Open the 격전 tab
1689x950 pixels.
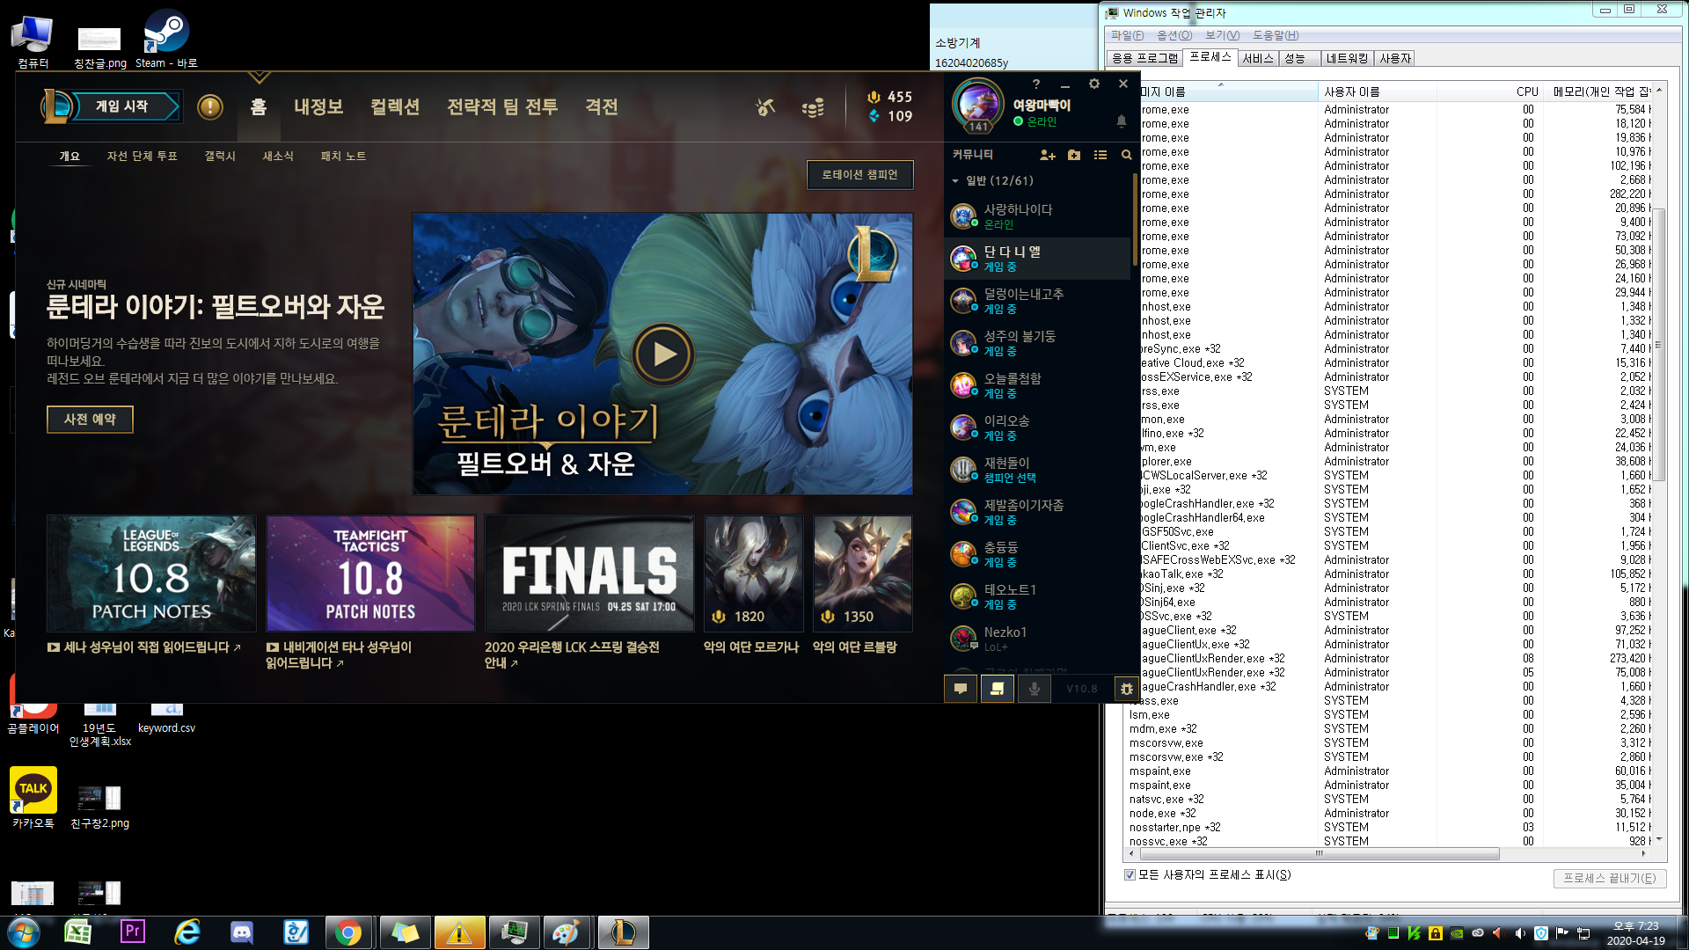[602, 107]
